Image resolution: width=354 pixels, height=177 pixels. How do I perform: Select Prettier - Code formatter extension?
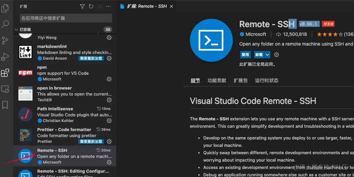coord(65,135)
